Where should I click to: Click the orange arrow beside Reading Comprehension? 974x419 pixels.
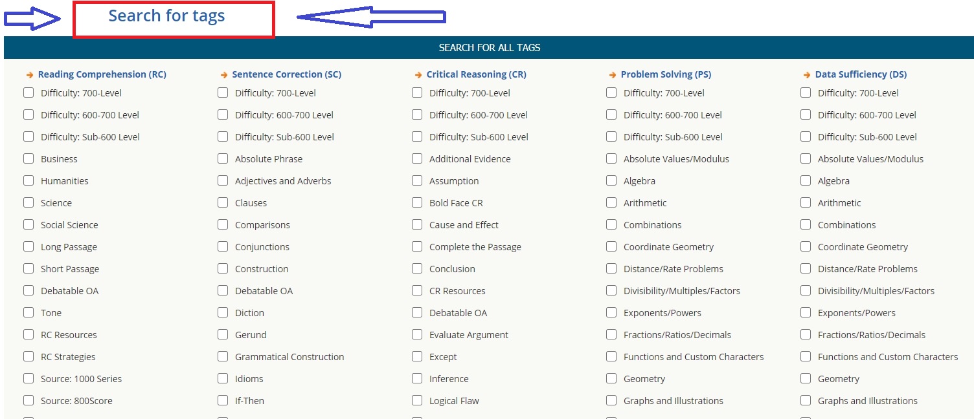point(29,75)
